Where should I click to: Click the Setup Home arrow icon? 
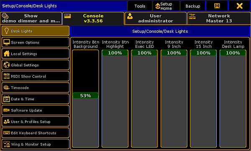[x=158, y=6]
